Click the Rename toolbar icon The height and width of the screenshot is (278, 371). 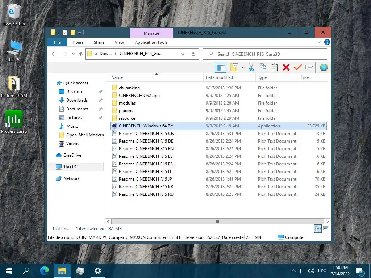(309, 67)
